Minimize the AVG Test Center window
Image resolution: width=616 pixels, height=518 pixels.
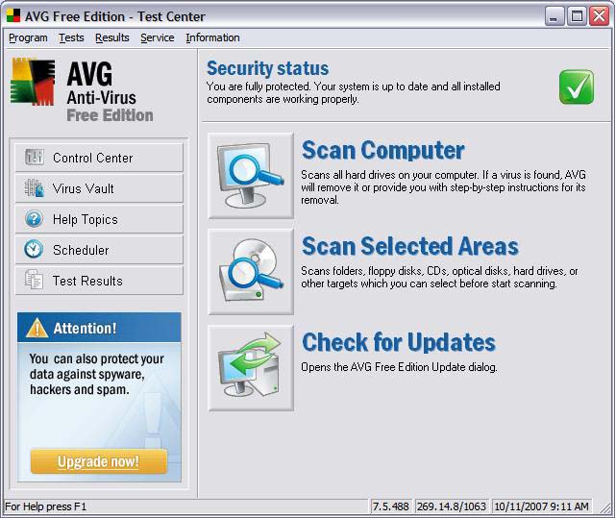(554, 16)
